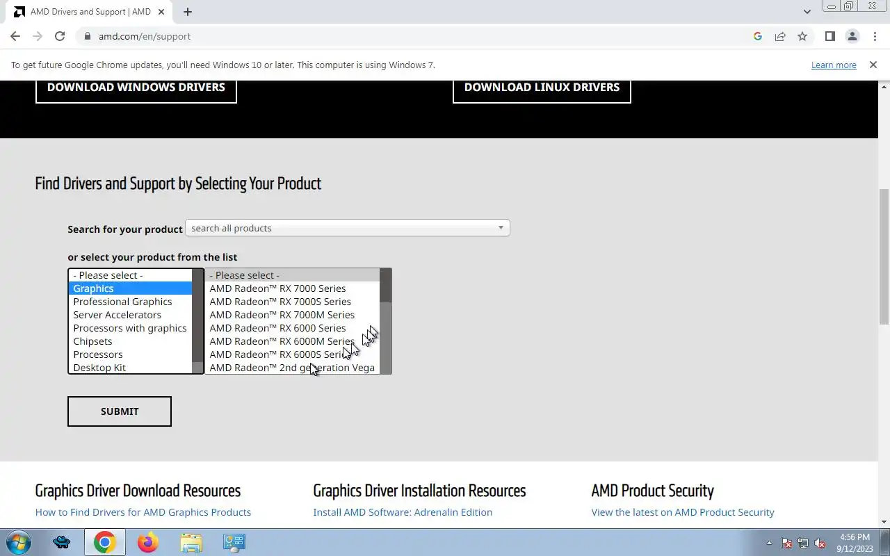Choose AMD Radeon RX 6000 Series
890x556 pixels.
point(292,328)
